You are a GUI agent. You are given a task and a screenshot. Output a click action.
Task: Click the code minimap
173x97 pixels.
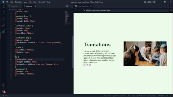(x=68, y=18)
